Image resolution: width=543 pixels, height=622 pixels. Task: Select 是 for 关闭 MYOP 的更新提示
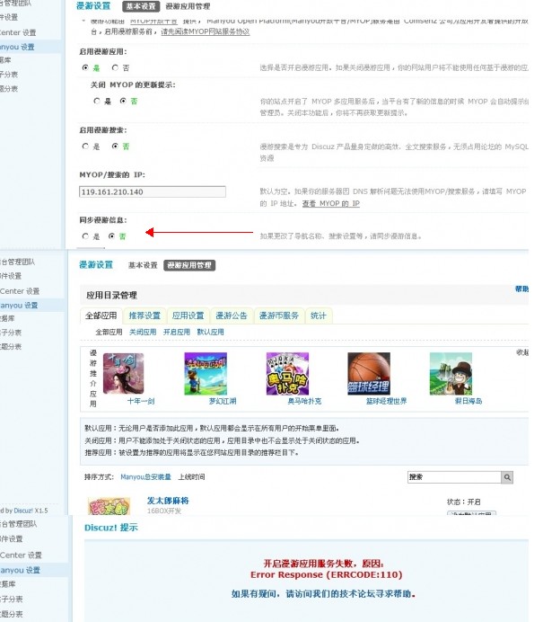97,102
